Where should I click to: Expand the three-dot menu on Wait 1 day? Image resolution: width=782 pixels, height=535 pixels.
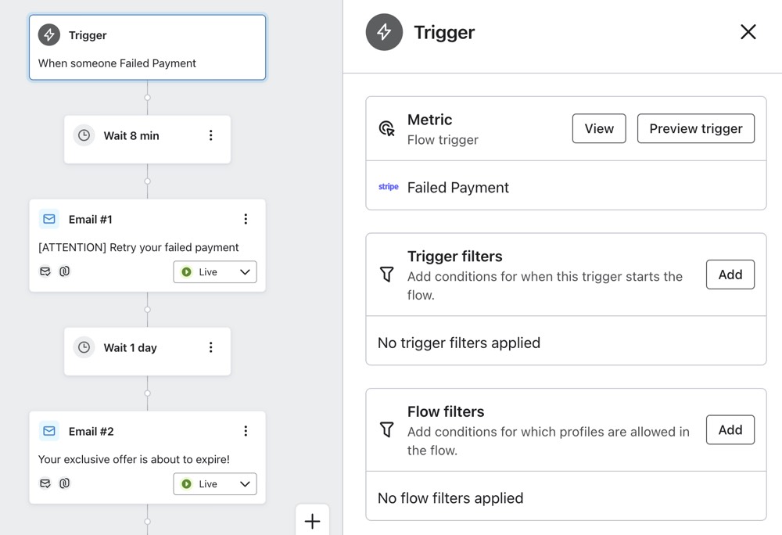tap(210, 346)
